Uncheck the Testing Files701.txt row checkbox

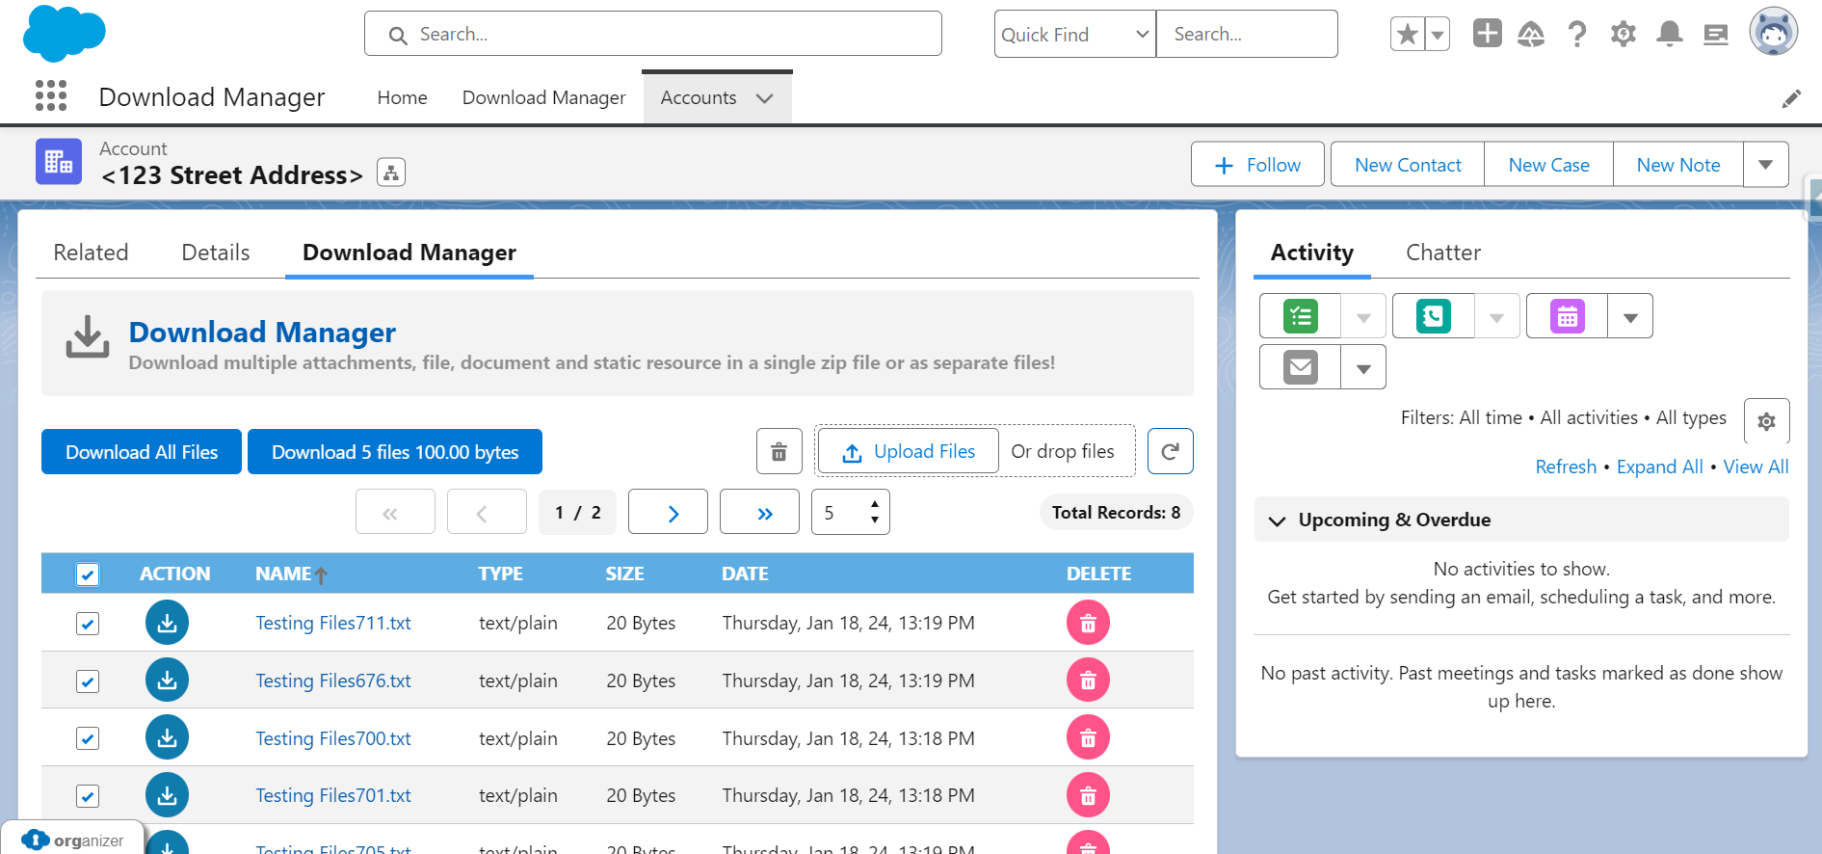click(88, 796)
